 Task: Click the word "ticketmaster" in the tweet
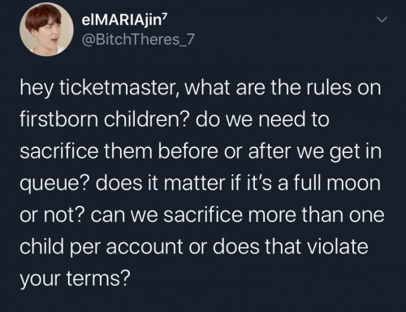118,89
